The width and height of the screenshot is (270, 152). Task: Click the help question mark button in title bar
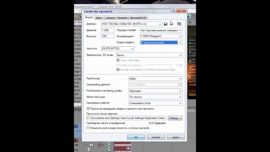(173, 11)
